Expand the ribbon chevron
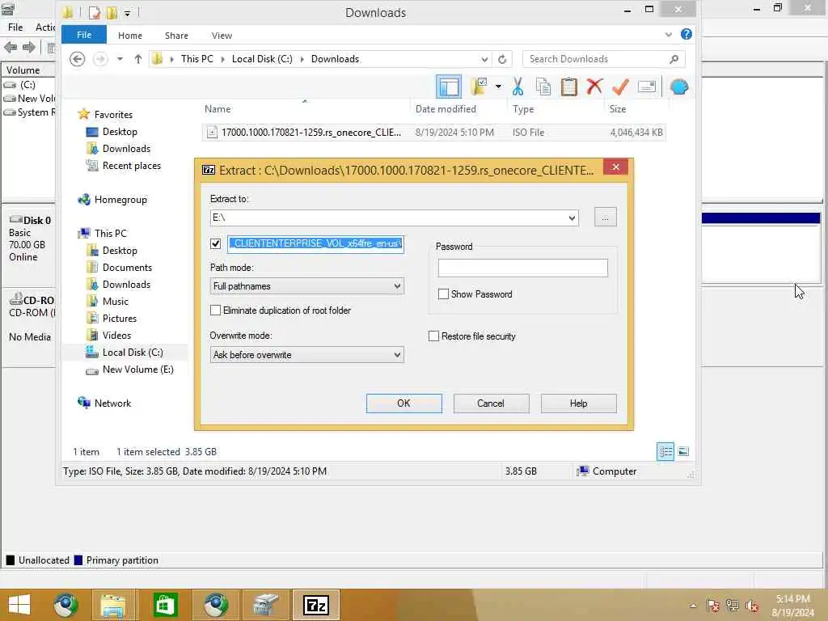Screen dimensions: 828x621 [x=669, y=34]
